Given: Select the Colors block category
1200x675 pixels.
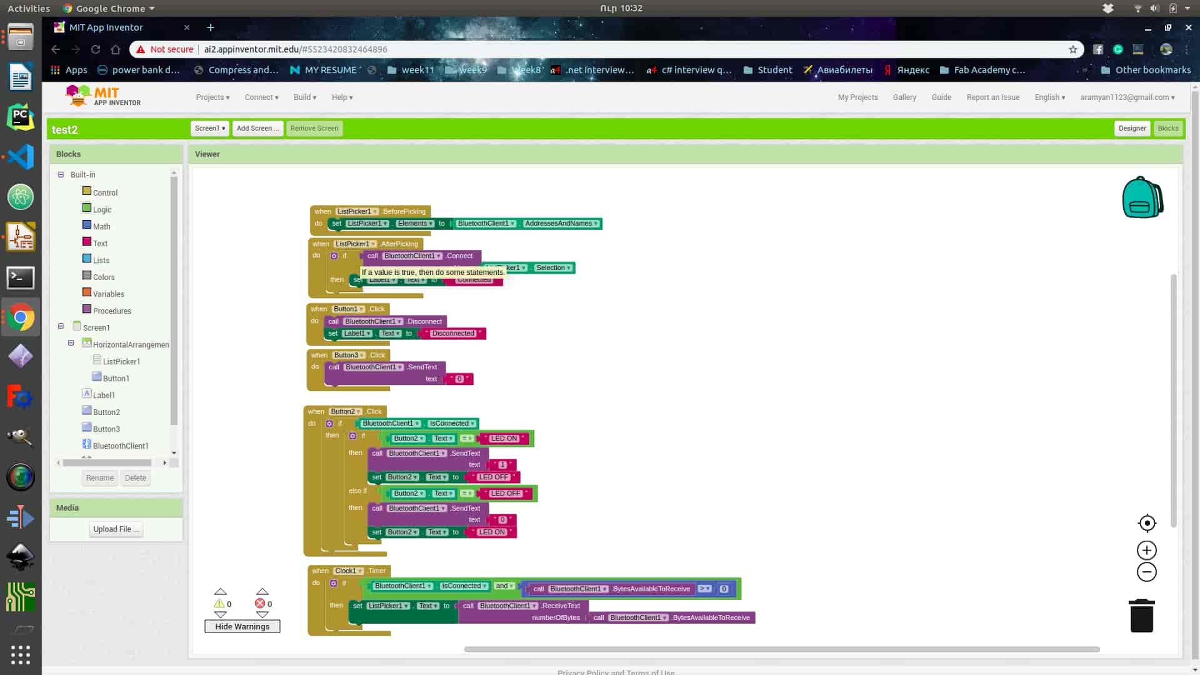Looking at the screenshot, I should pyautogui.click(x=104, y=277).
